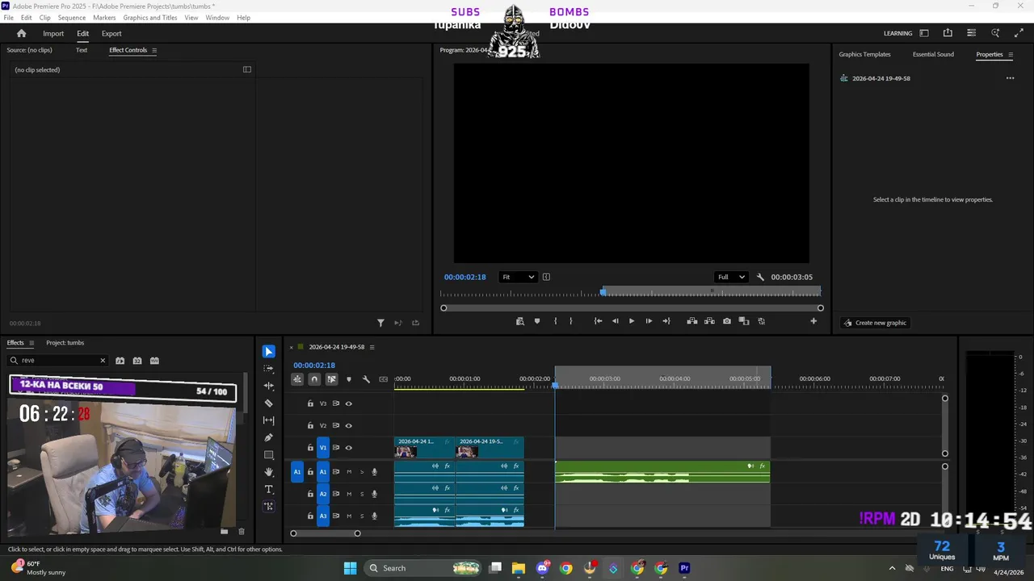Switch to Graphics Templates tab

[x=864, y=55]
